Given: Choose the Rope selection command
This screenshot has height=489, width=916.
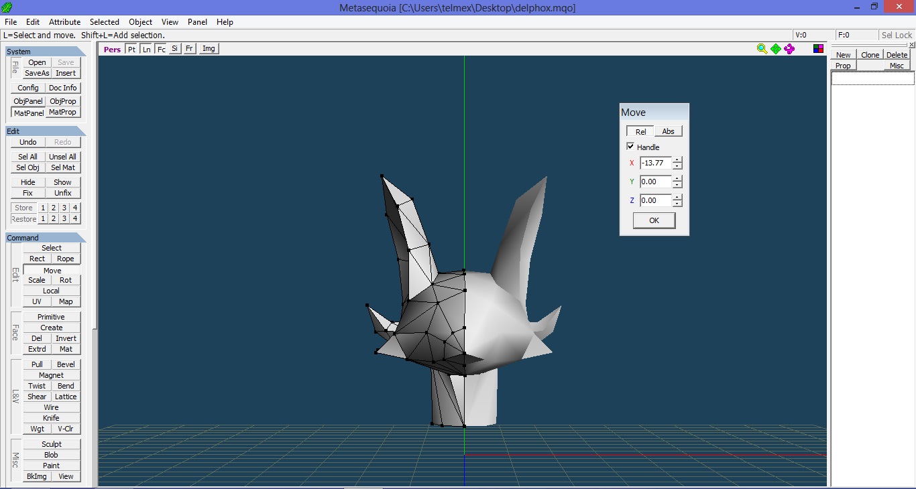Looking at the screenshot, I should (x=66, y=259).
